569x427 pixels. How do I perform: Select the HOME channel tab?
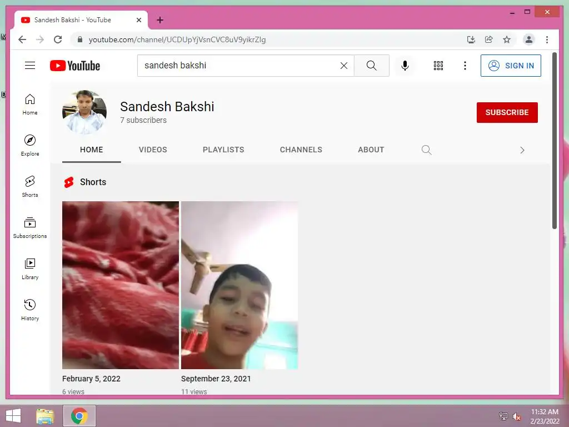92,150
